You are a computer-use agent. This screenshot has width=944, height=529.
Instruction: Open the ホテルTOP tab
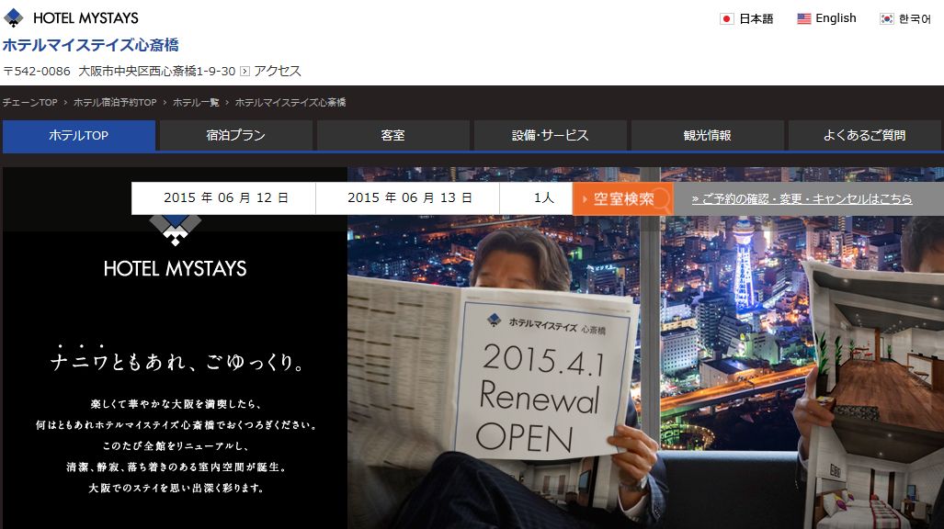point(79,135)
